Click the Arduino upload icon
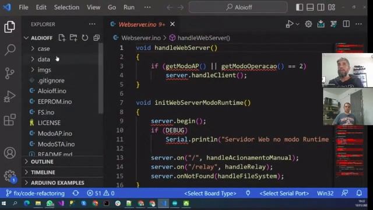Image resolution: width=373 pixels, height=210 pixels. coord(321,24)
